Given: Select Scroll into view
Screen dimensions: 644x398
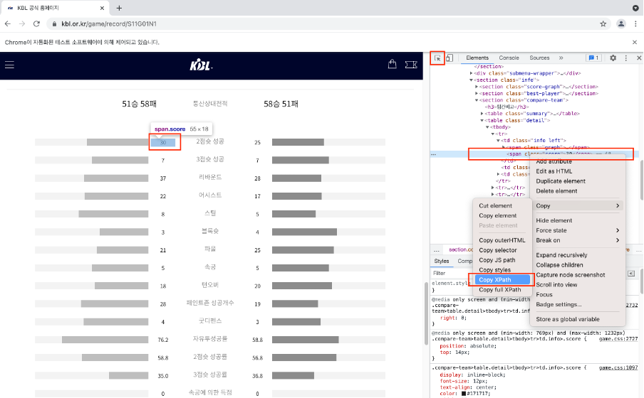Looking at the screenshot, I should coord(556,284).
